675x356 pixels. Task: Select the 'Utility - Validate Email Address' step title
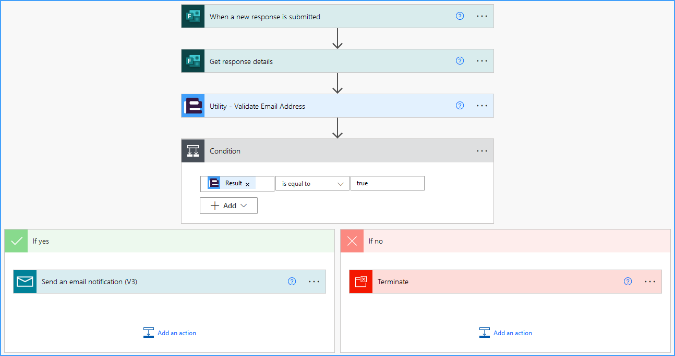click(257, 106)
